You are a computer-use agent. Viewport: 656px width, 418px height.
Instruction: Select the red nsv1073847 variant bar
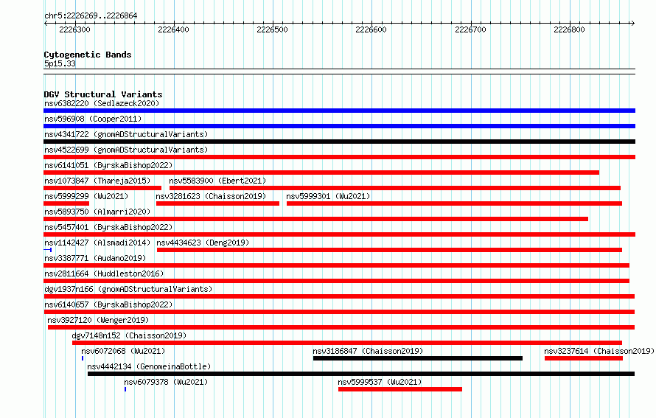102,188
